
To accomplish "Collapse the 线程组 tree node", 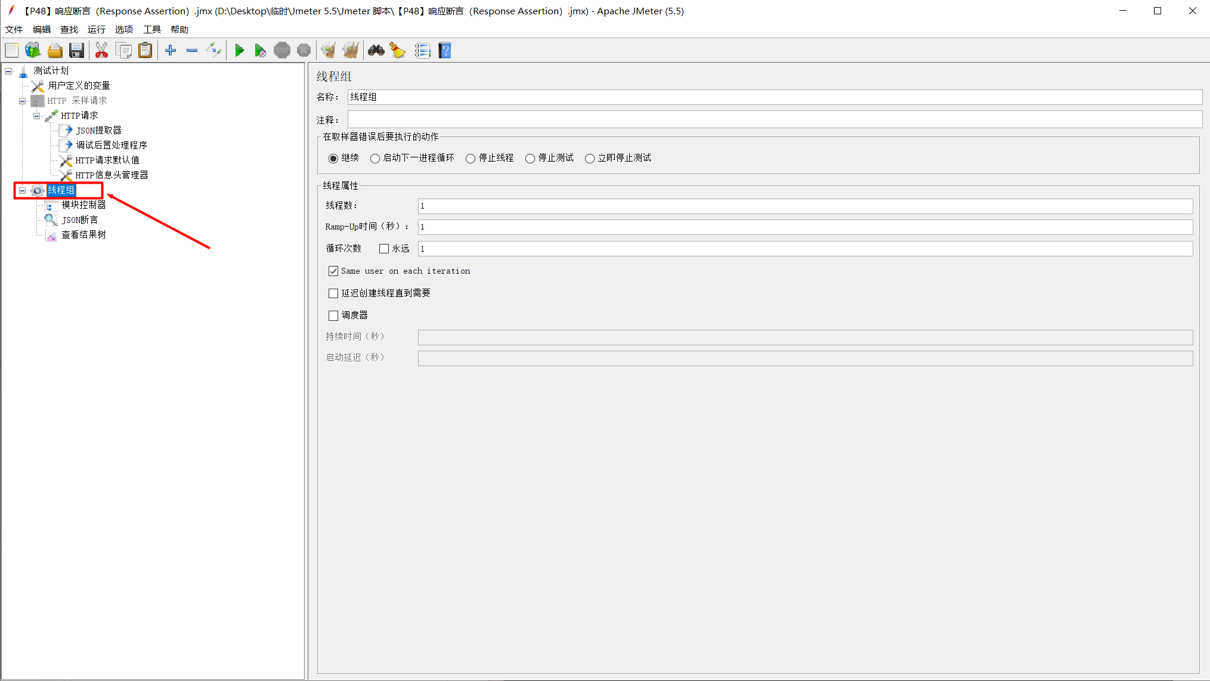I will [23, 190].
